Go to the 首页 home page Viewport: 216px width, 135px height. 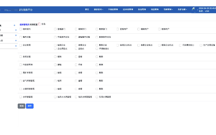pos(87,10)
